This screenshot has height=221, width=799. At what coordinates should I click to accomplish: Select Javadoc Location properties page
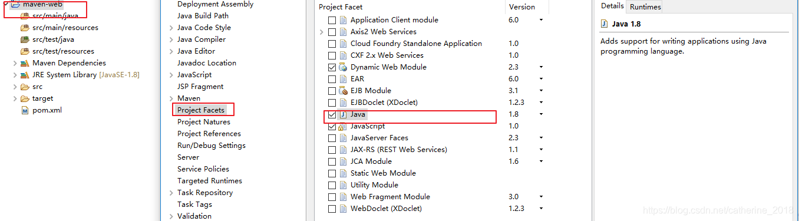click(x=207, y=63)
